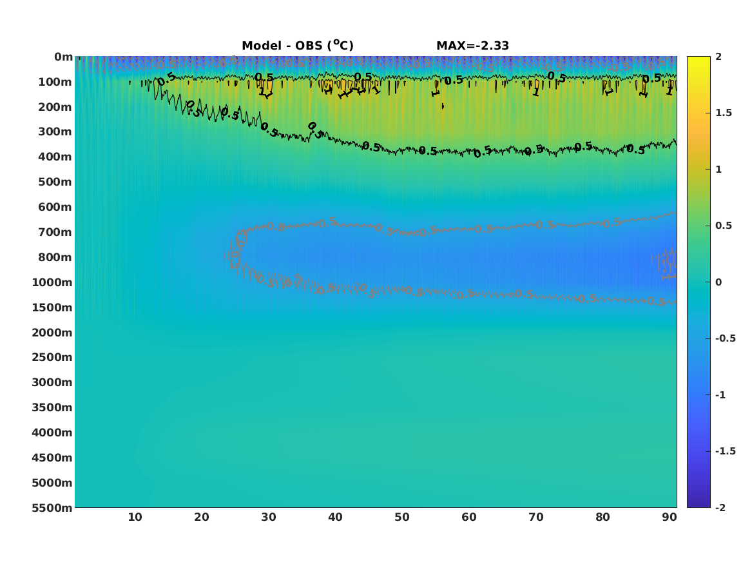752x564 pixels.
Task: Click the dark blue bottom of the colorbar
Action: (x=699, y=503)
